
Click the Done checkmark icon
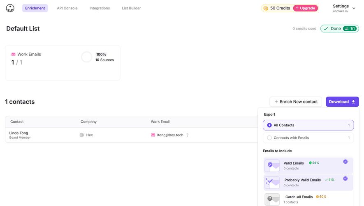click(326, 28)
